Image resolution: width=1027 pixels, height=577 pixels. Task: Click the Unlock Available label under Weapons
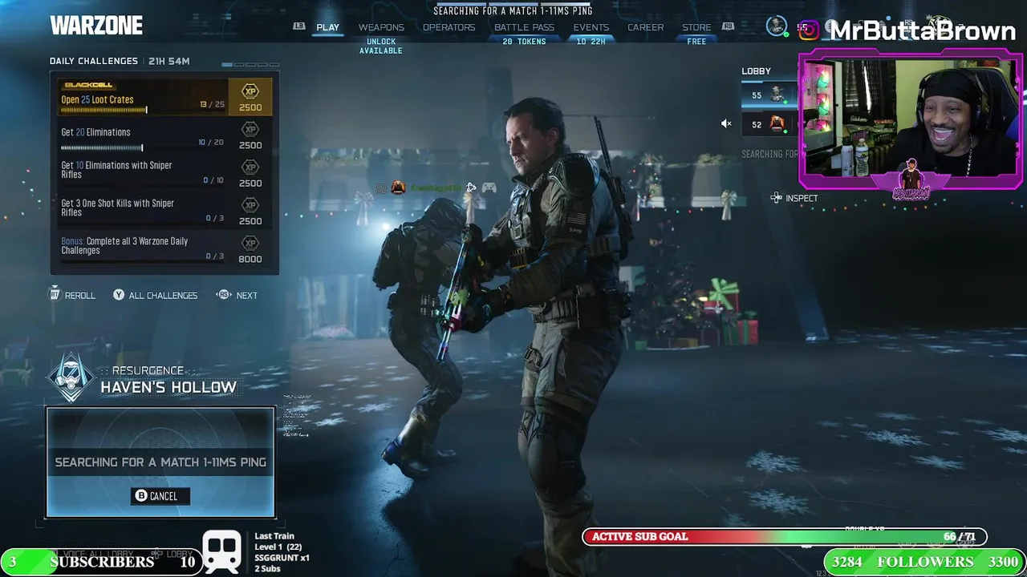[381, 46]
